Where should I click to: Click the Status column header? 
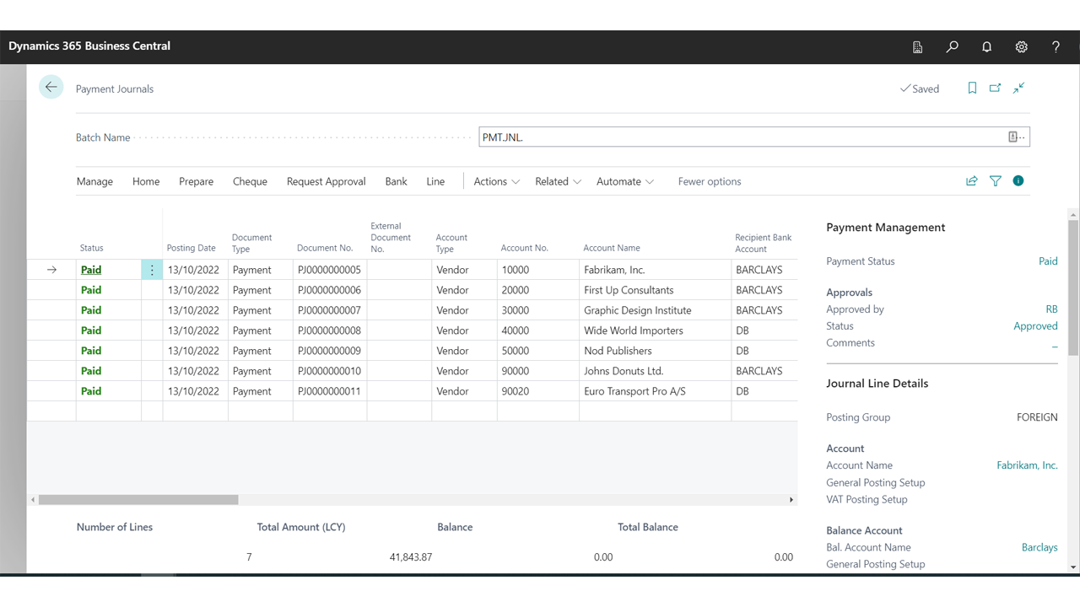point(92,248)
